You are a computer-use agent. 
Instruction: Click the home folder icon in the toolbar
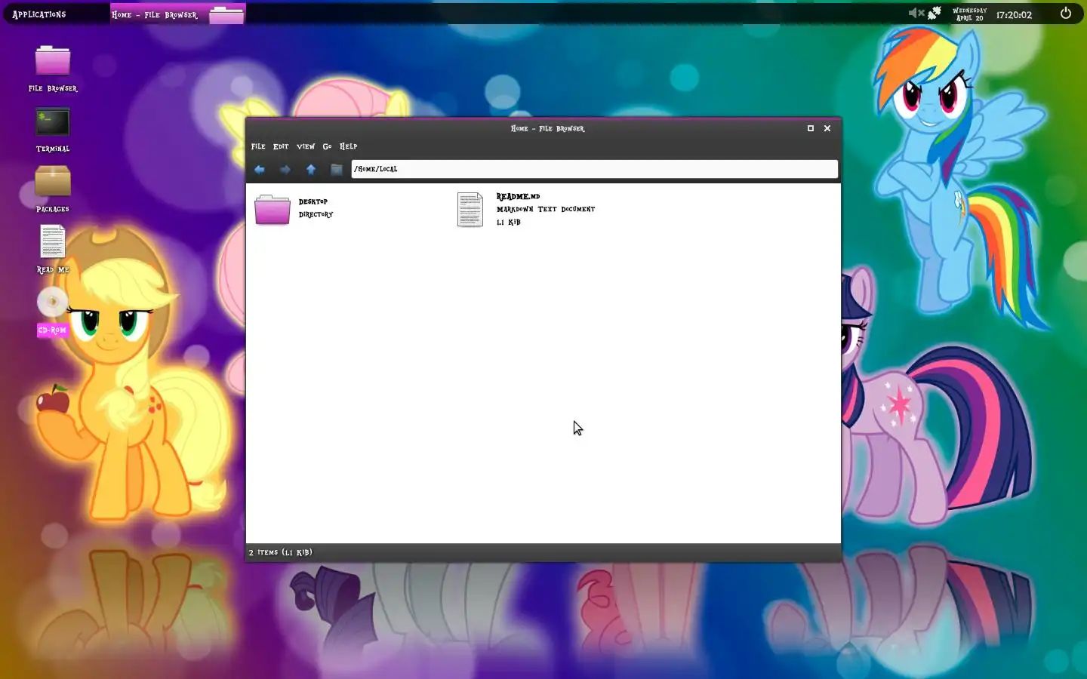[x=337, y=170]
